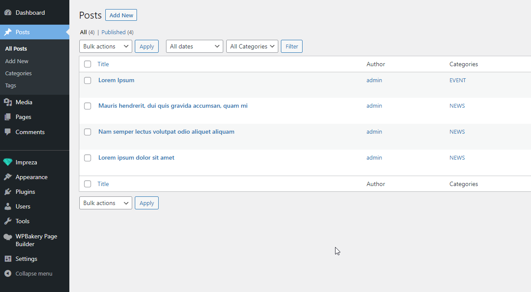The width and height of the screenshot is (531, 292).
Task: Open Pages menu item
Action: 23,117
